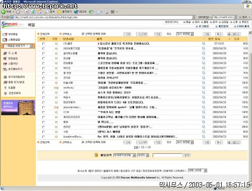This screenshot has height=191, width=252.
Task: Open the IE address bar dropdown arrow
Action: coord(194,17)
